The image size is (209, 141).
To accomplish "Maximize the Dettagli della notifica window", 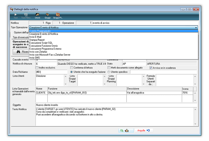I will [x=190, y=9].
